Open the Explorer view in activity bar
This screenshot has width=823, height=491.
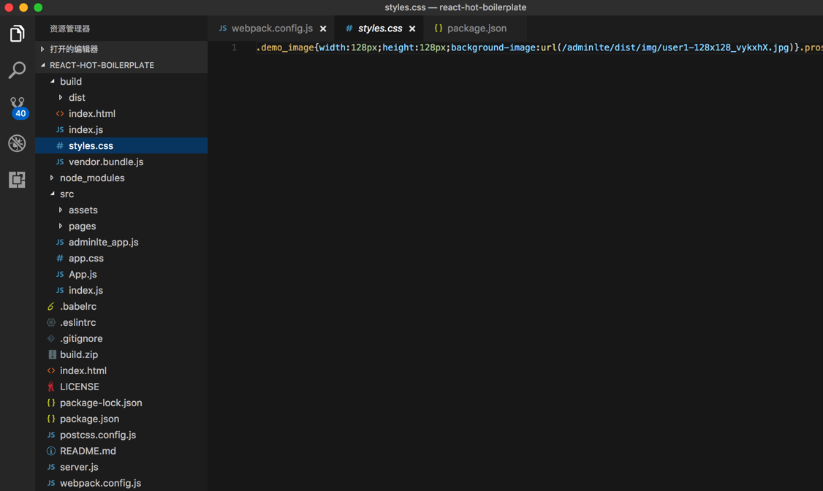pyautogui.click(x=17, y=34)
